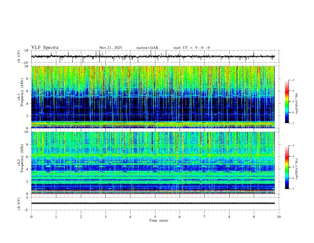
Task: Click the ch.3 black signal trace
Action: coord(153,203)
